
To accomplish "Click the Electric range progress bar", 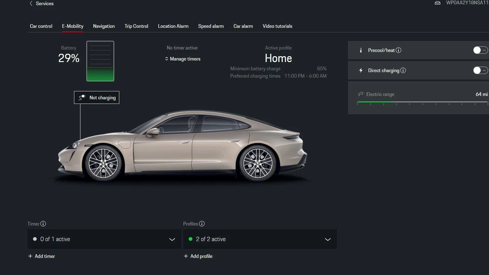I will [x=422, y=102].
